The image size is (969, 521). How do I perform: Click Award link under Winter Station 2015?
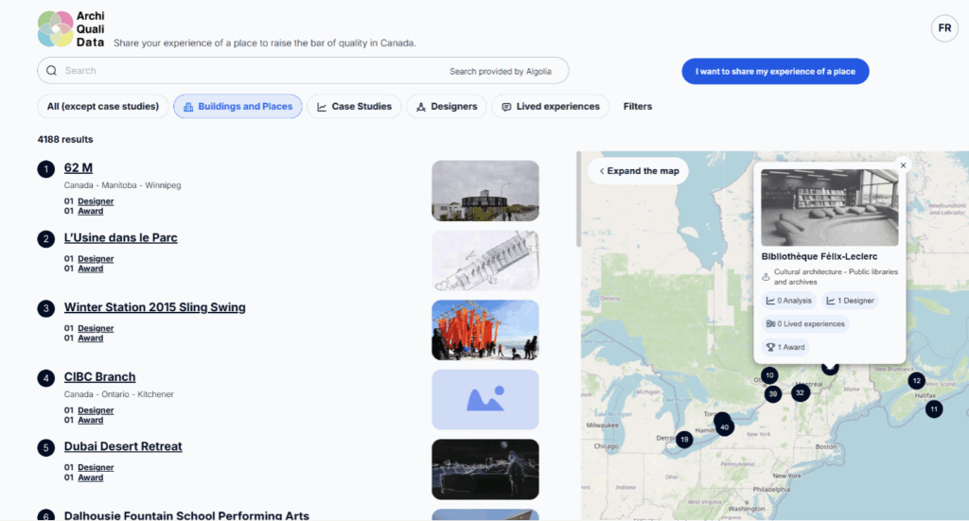[90, 339]
